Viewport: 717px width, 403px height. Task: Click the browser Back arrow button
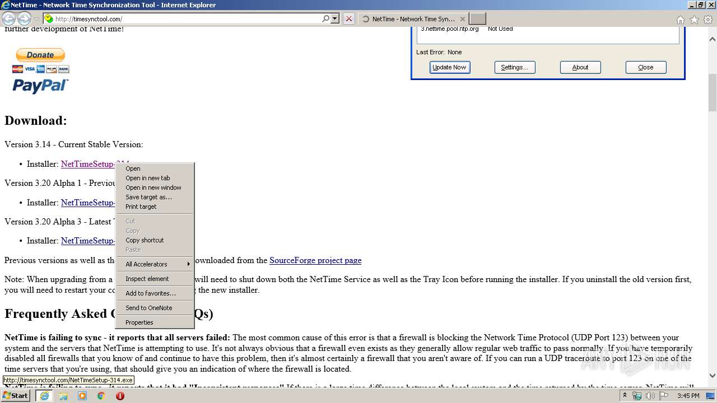click(x=9, y=19)
